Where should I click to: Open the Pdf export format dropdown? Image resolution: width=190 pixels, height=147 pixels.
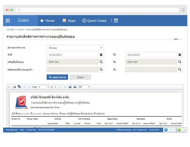84,87
